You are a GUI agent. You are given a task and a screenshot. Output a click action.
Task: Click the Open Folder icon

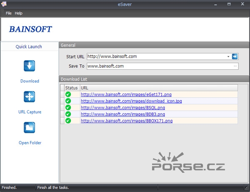tap(29, 128)
